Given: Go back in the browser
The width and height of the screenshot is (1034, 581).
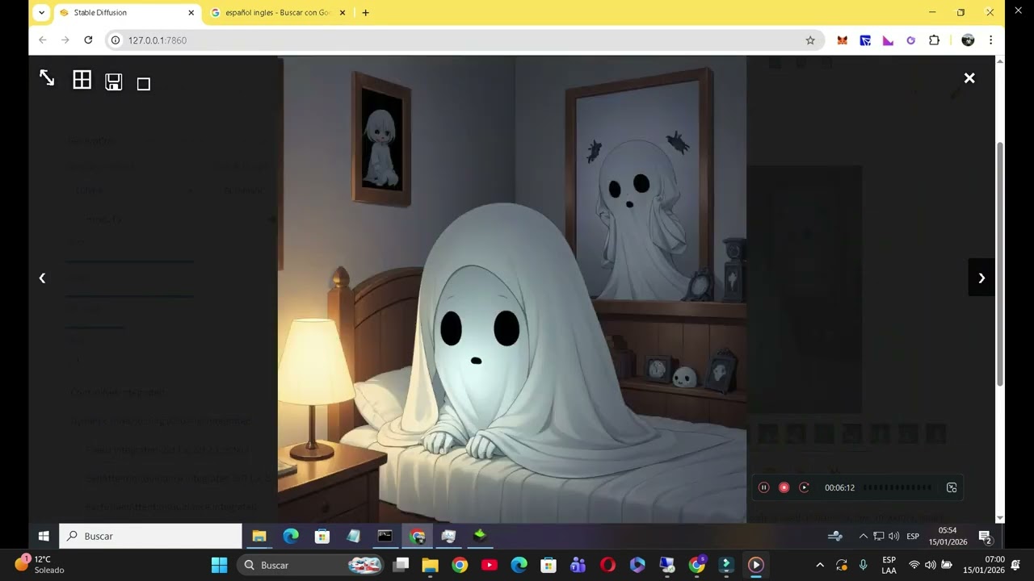Looking at the screenshot, I should [43, 40].
